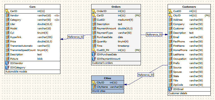Image resolution: width=215 pixels, height=100 pixels.
Task: Click the <i2> index marker on Category
Action: [57, 20]
